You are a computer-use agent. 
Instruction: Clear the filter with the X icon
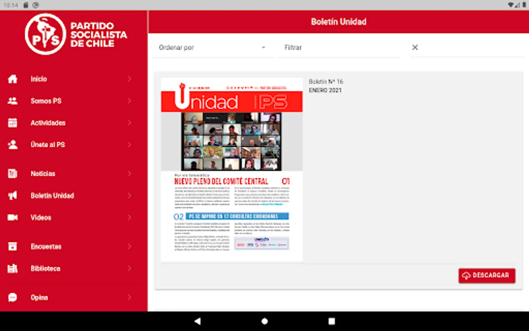point(415,47)
